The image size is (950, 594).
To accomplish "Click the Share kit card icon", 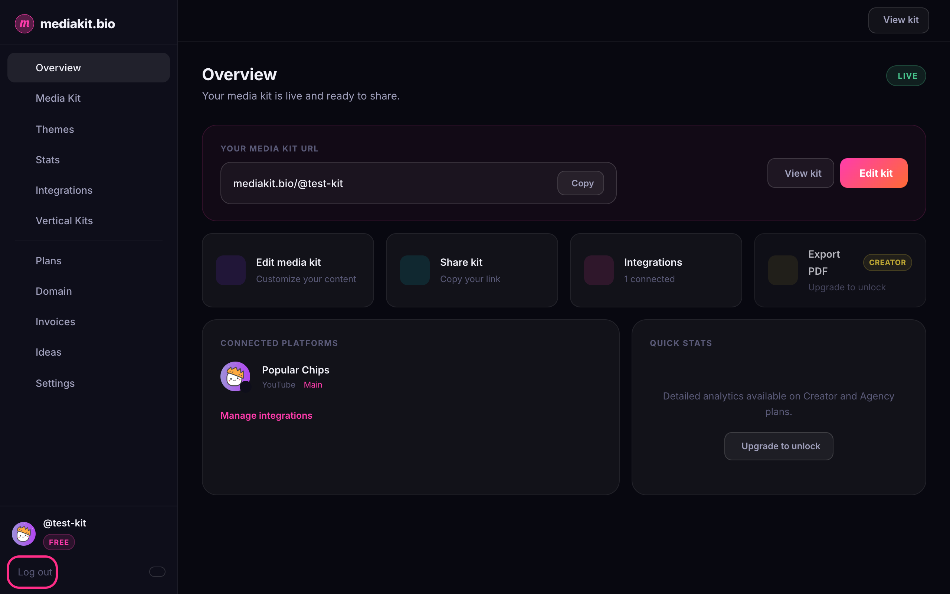I will 415,270.
